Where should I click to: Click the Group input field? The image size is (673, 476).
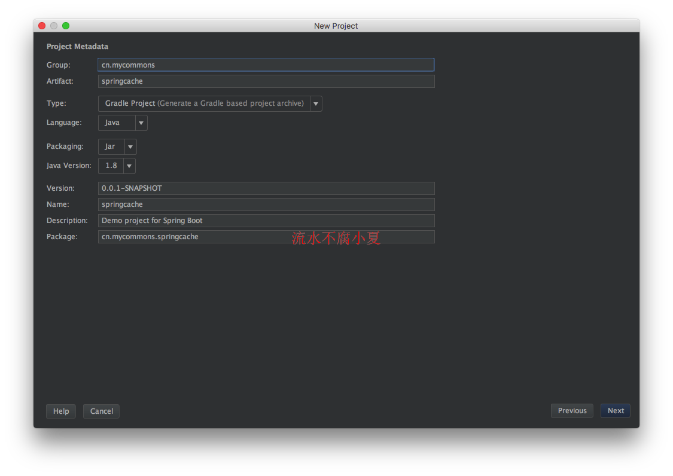(266, 65)
